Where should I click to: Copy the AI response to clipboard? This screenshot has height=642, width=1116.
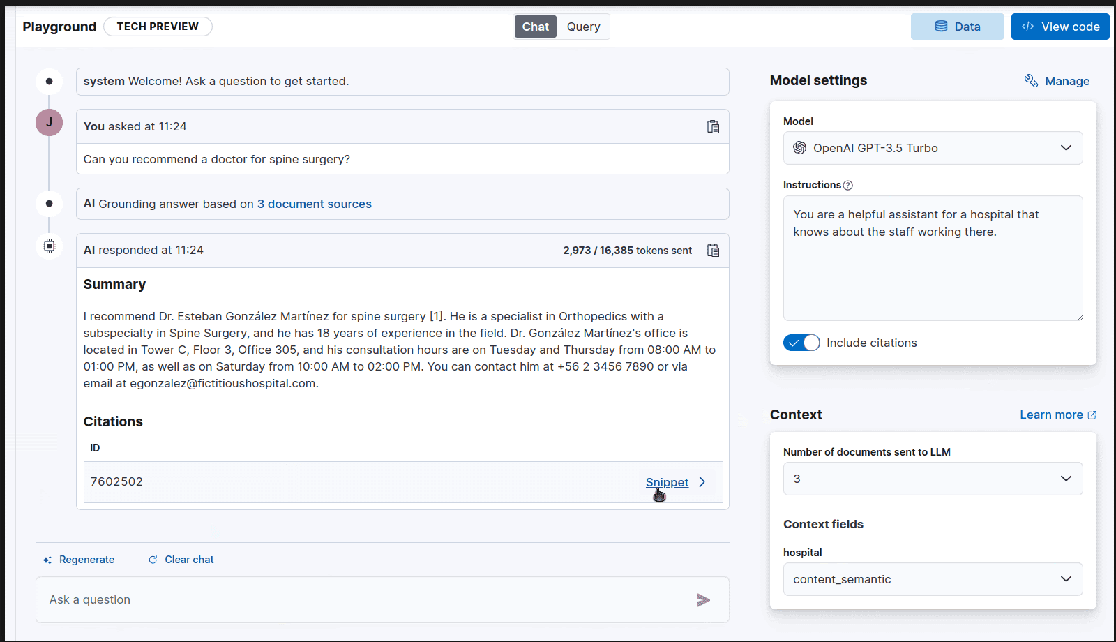point(713,250)
